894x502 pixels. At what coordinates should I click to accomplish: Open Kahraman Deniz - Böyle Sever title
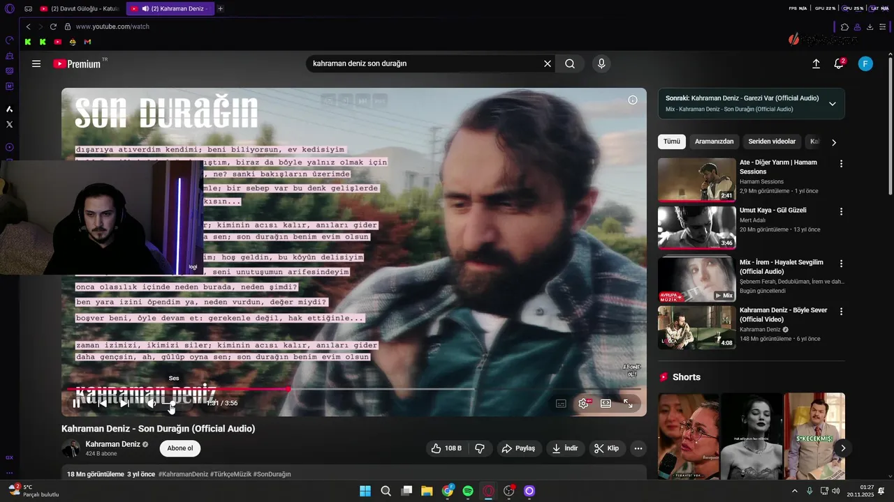(783, 314)
